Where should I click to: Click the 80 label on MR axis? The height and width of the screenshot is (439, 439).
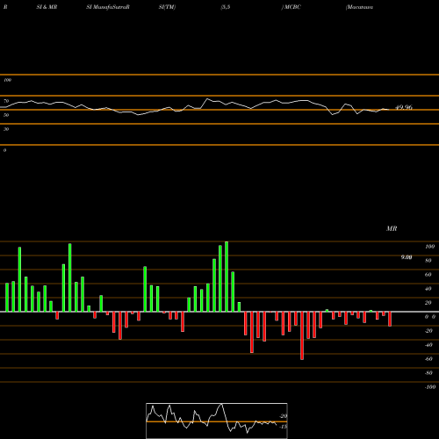point(428,261)
